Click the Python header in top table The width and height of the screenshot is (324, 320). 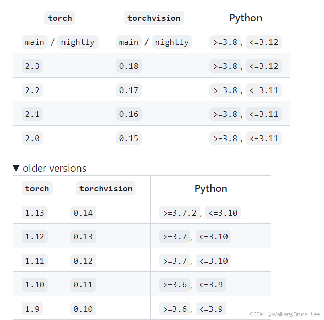pos(246,18)
